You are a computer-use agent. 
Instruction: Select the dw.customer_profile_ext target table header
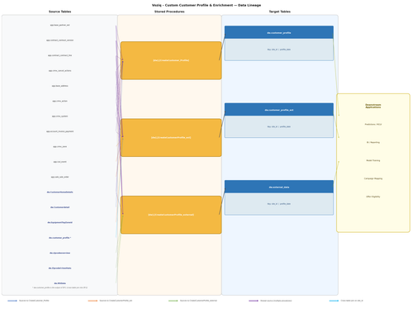pos(279,110)
